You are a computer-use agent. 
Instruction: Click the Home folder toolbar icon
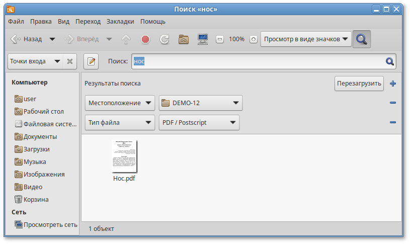[x=184, y=39]
